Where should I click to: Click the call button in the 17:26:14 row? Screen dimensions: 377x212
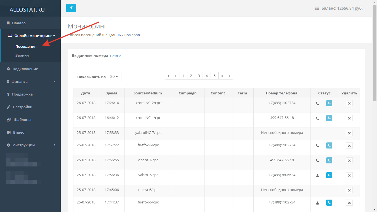(329, 103)
